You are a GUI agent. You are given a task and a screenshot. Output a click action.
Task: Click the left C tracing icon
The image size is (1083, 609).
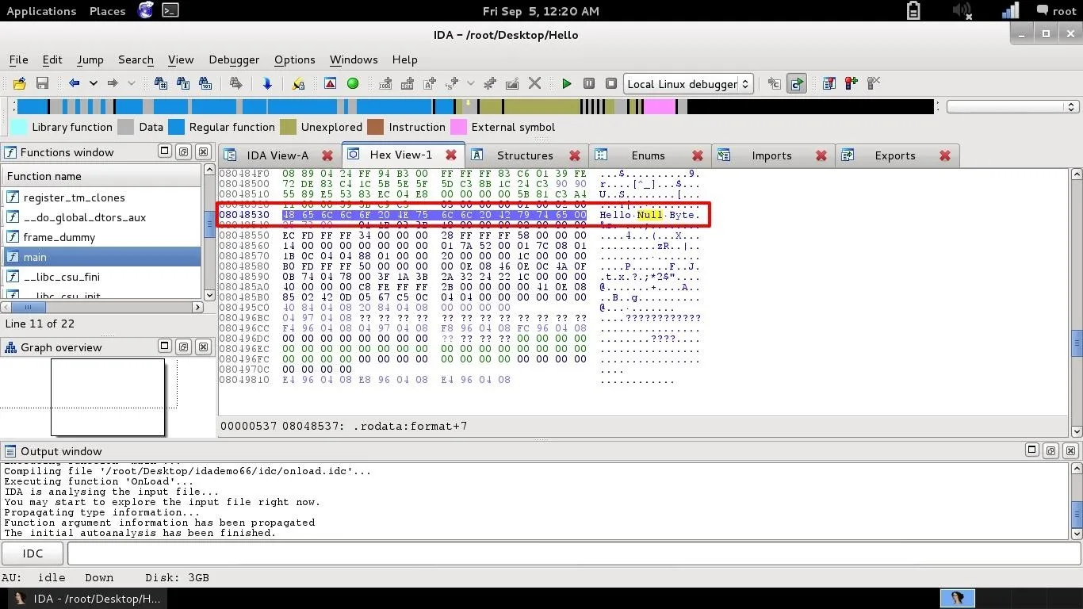[x=775, y=83]
